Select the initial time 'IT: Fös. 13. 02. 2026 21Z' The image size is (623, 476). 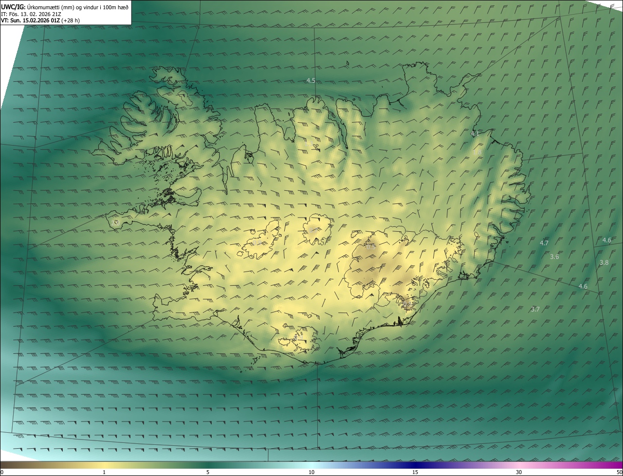pos(31,14)
